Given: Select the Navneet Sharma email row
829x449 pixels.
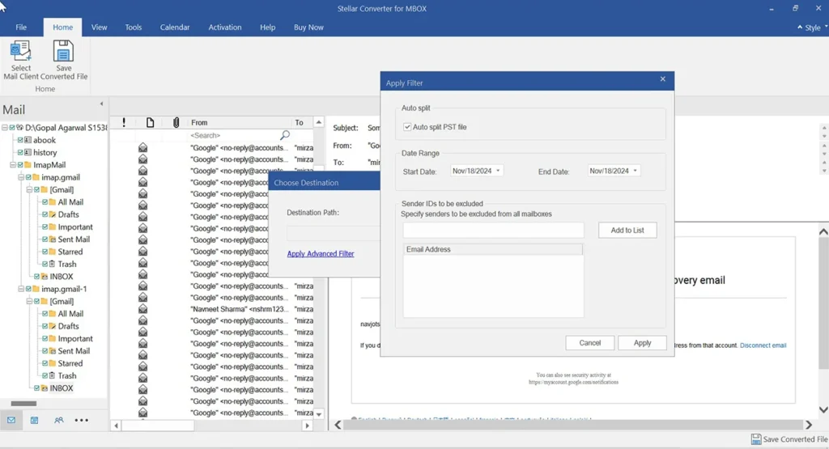Looking at the screenshot, I should 211,309.
